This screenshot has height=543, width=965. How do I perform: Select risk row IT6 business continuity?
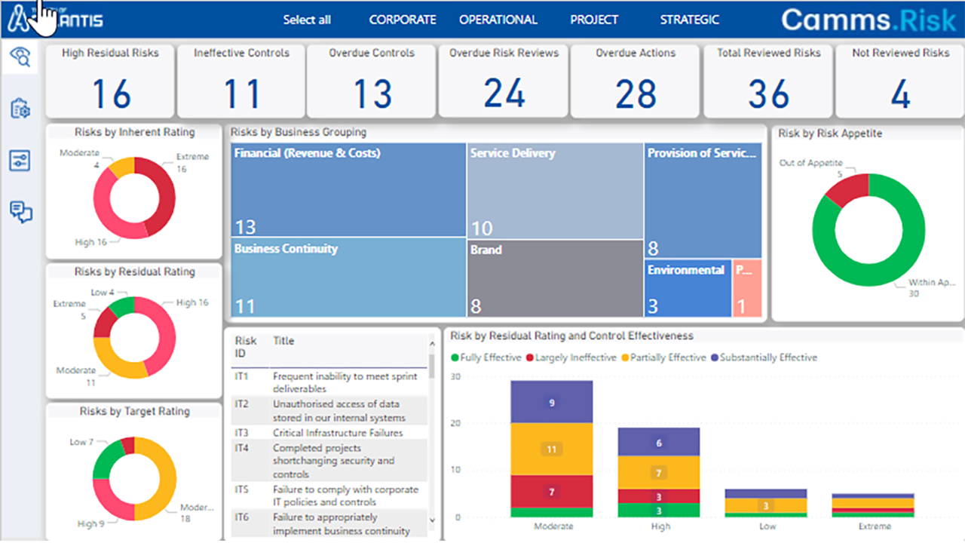(x=329, y=523)
